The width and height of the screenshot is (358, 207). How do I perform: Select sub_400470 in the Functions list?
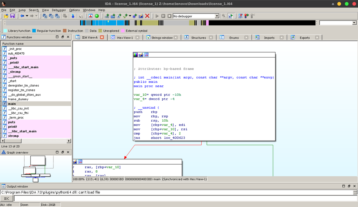[x=36, y=54]
